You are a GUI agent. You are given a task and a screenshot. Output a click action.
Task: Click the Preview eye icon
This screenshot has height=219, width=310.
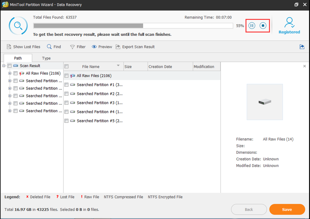coord(94,47)
